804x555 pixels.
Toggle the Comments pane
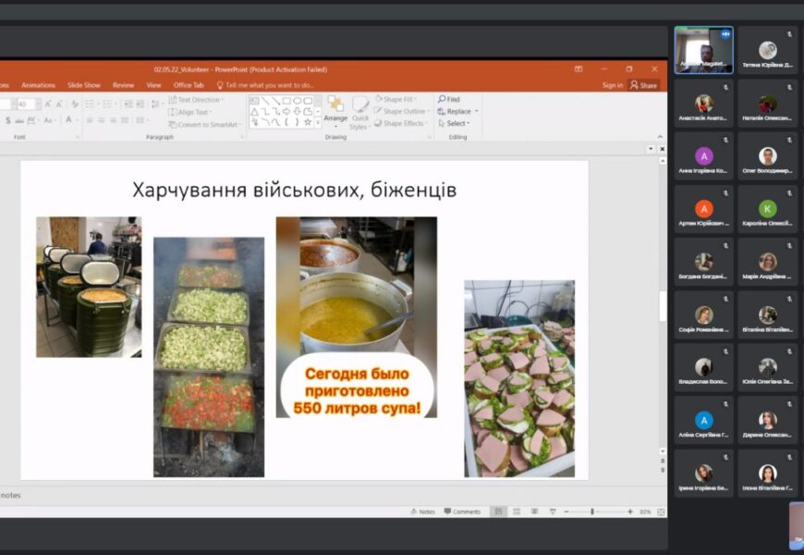tap(462, 512)
